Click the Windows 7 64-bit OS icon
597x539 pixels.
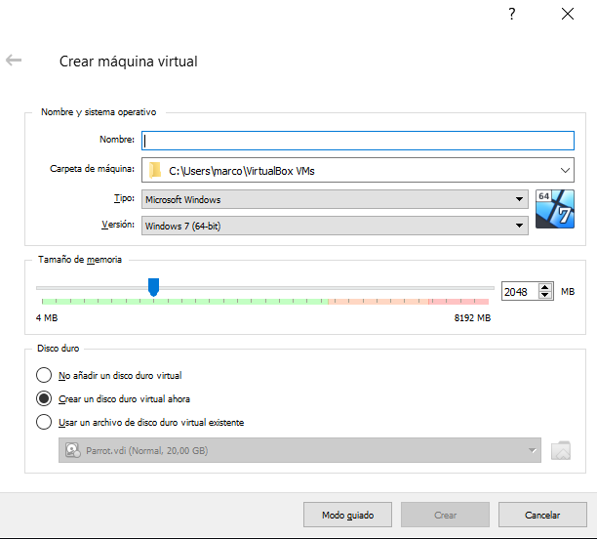(x=555, y=209)
